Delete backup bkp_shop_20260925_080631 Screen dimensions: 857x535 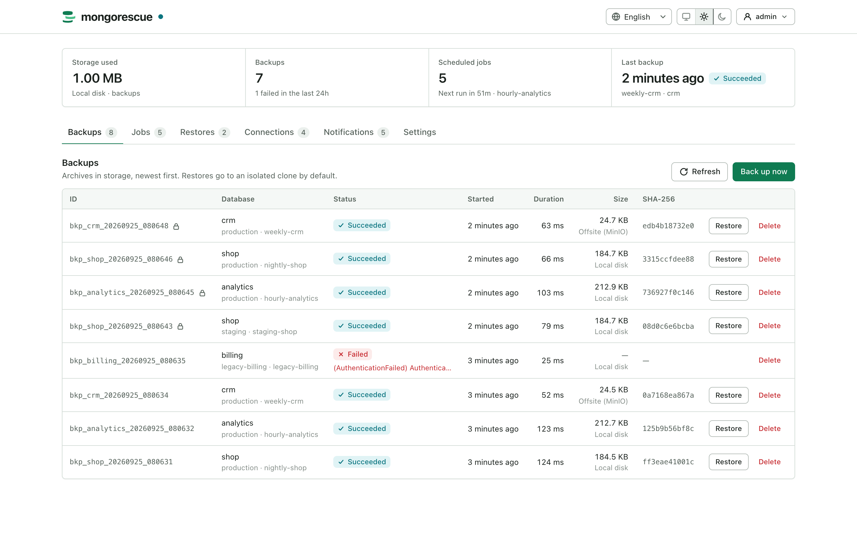point(770,462)
